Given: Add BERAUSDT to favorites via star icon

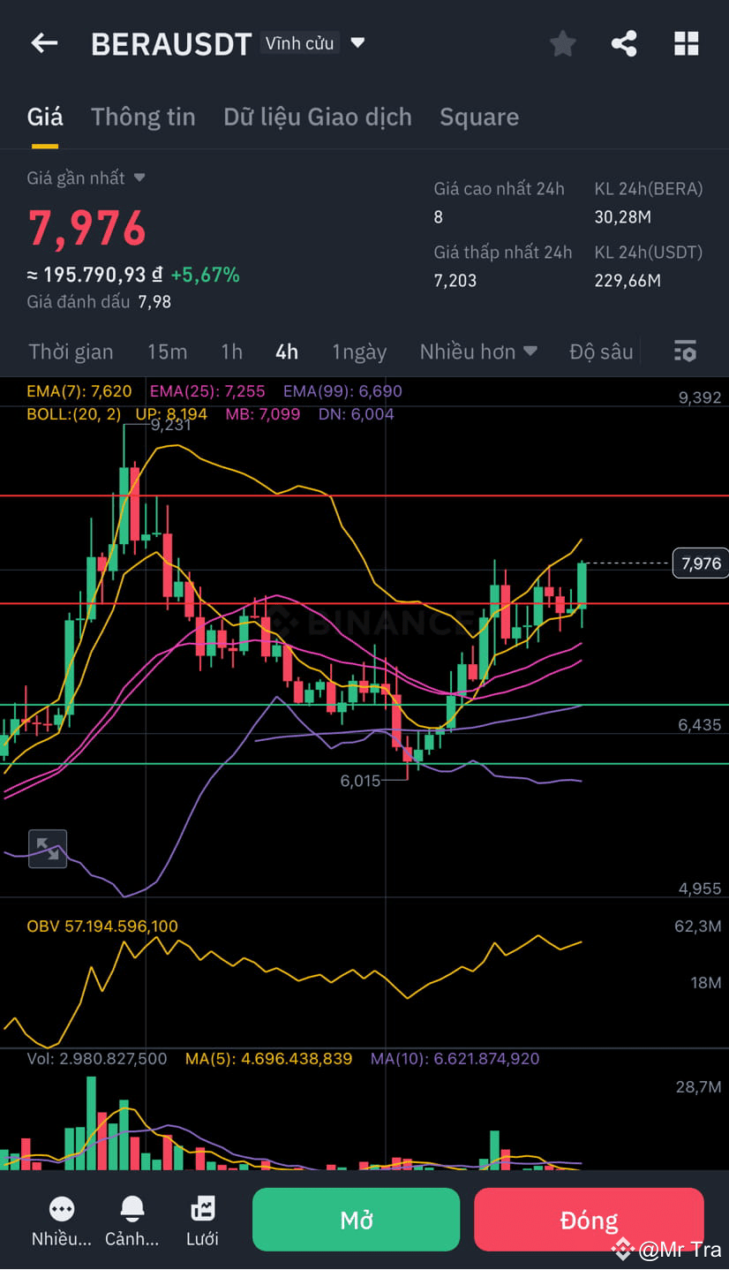Looking at the screenshot, I should [x=562, y=43].
